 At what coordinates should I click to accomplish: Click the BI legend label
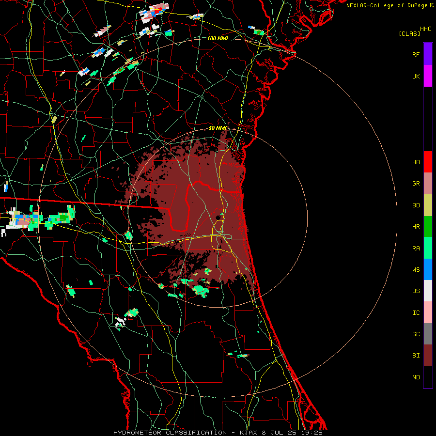click(x=416, y=356)
